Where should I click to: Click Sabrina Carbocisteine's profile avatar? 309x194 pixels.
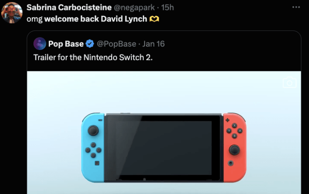[x=12, y=12]
